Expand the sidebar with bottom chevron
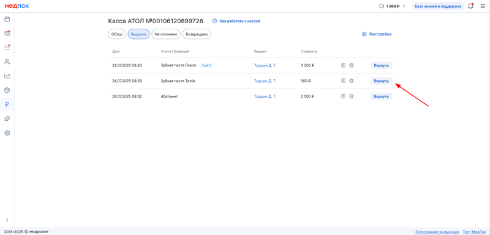This screenshot has width=490, height=235. pos(7,220)
